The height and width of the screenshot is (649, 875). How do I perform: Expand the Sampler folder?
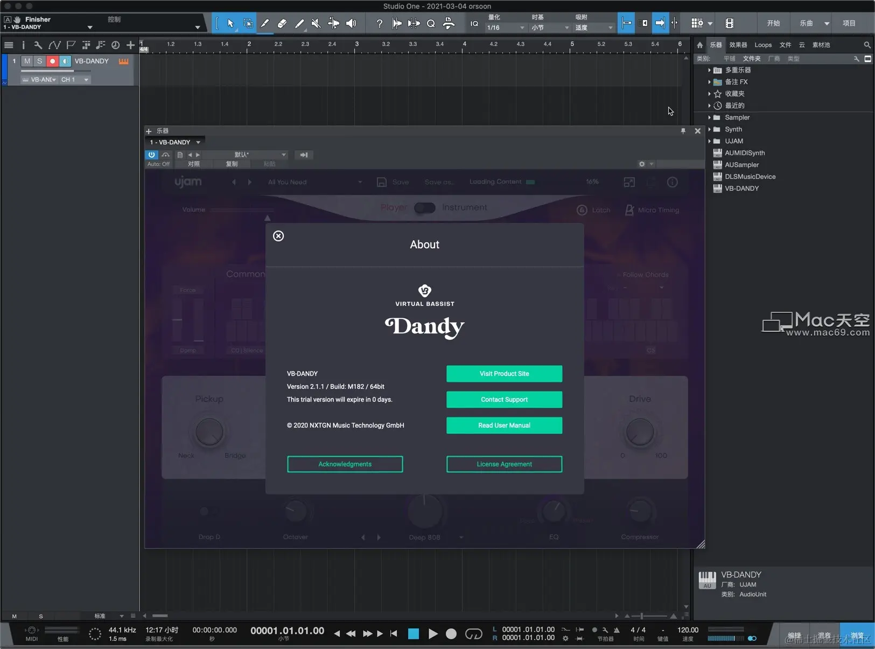tap(709, 117)
